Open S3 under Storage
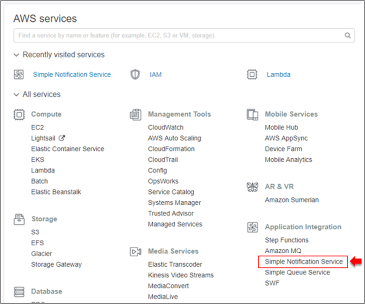The height and width of the screenshot is (304, 365). pyautogui.click(x=35, y=232)
